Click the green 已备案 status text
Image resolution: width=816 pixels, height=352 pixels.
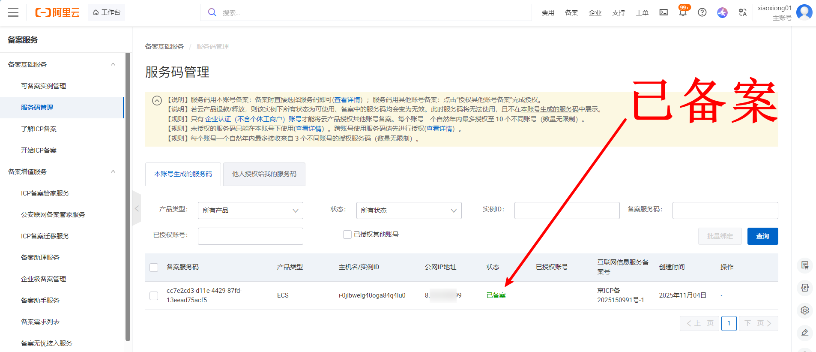click(496, 295)
